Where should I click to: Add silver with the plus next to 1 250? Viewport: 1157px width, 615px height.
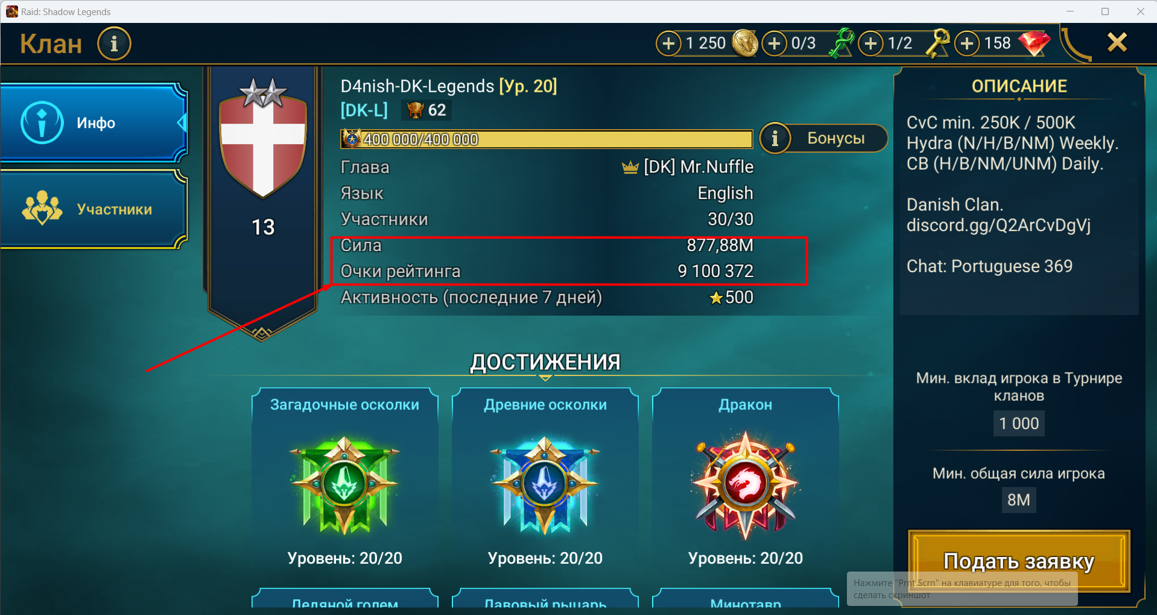tap(668, 43)
